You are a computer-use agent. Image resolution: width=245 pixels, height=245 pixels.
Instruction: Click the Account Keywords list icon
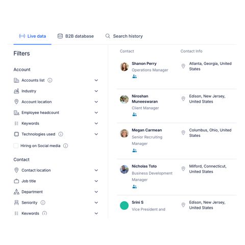16,124
